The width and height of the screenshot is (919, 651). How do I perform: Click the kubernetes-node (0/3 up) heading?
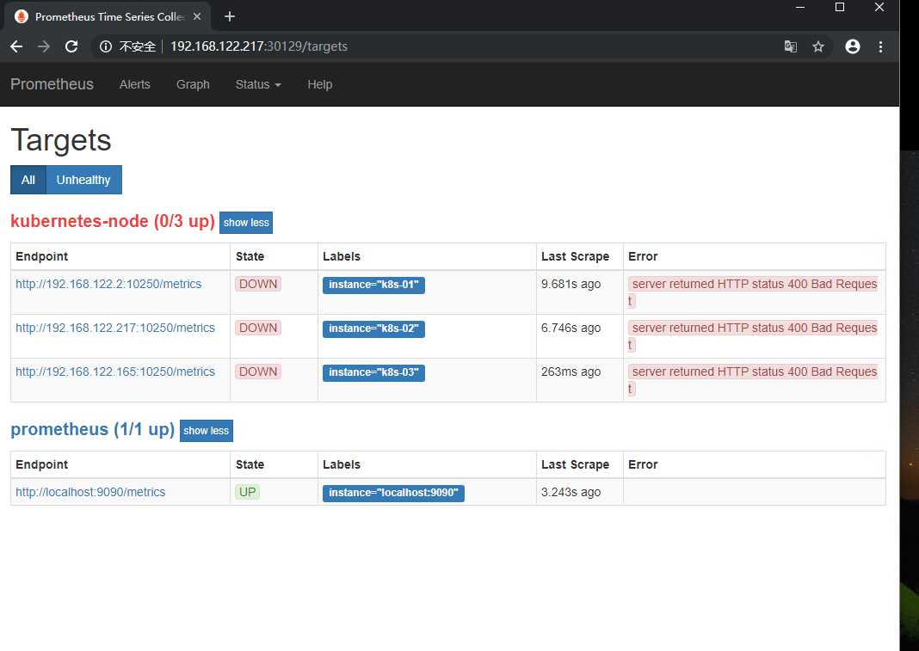(113, 222)
